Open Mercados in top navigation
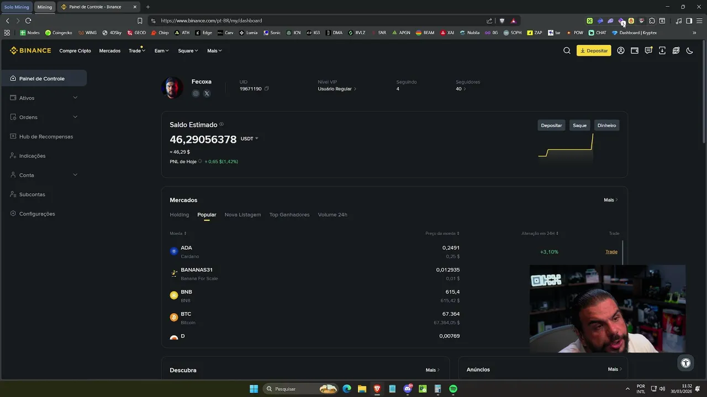Screen dimensions: 707x397 pos(110,51)
